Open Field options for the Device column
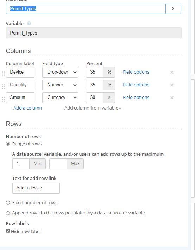Viewport: 195px width, 250px height. [x=136, y=72]
